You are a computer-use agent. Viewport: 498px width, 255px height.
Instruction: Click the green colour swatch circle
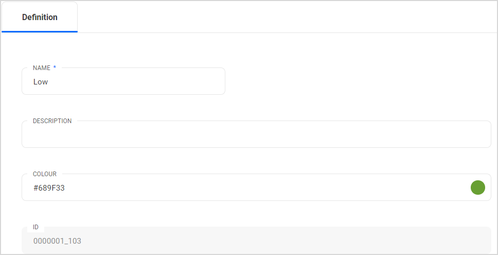(477, 188)
